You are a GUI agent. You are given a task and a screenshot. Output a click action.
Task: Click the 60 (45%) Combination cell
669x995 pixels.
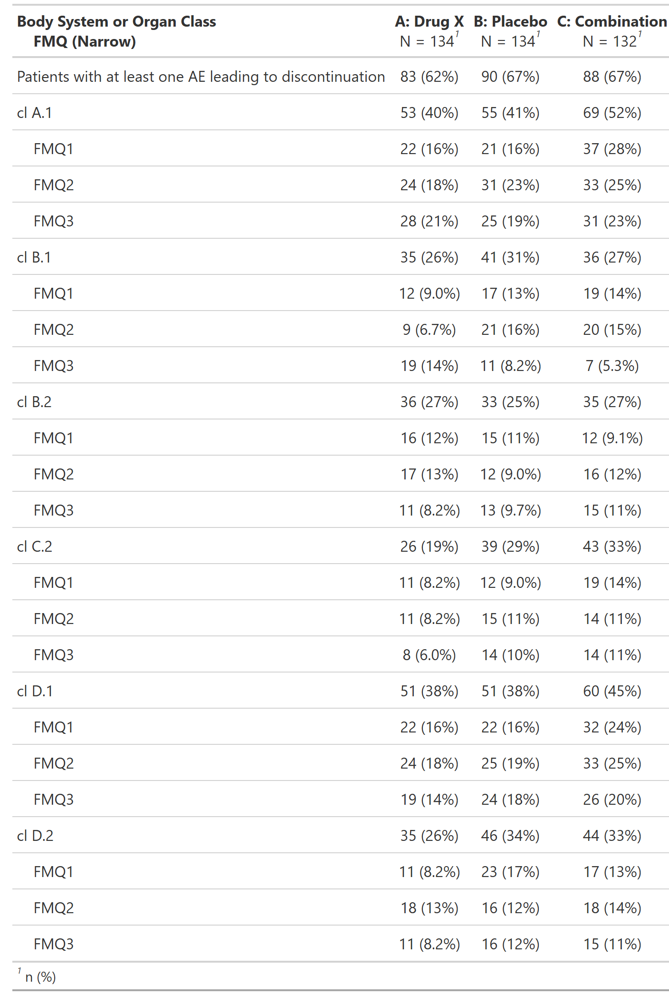click(612, 691)
